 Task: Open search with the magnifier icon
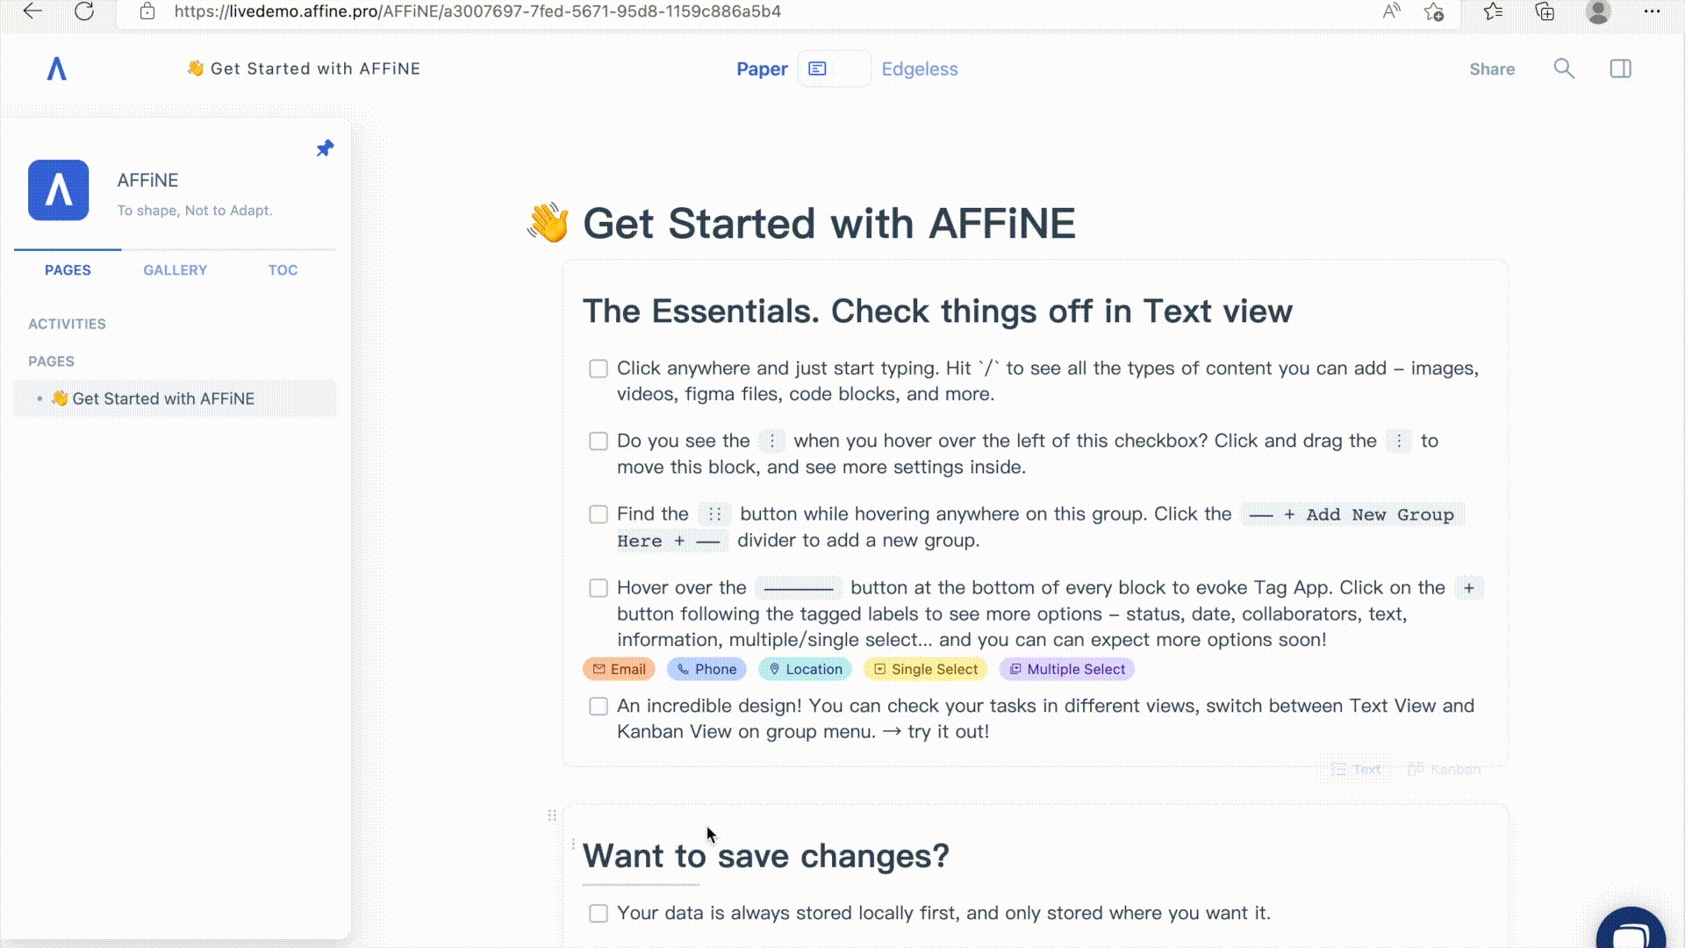pos(1564,68)
